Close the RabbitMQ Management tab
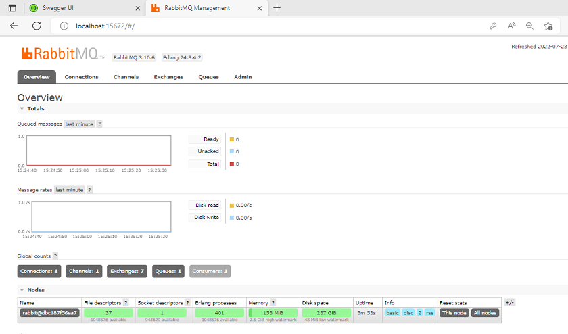Image resolution: width=568 pixels, height=334 pixels. point(260,8)
